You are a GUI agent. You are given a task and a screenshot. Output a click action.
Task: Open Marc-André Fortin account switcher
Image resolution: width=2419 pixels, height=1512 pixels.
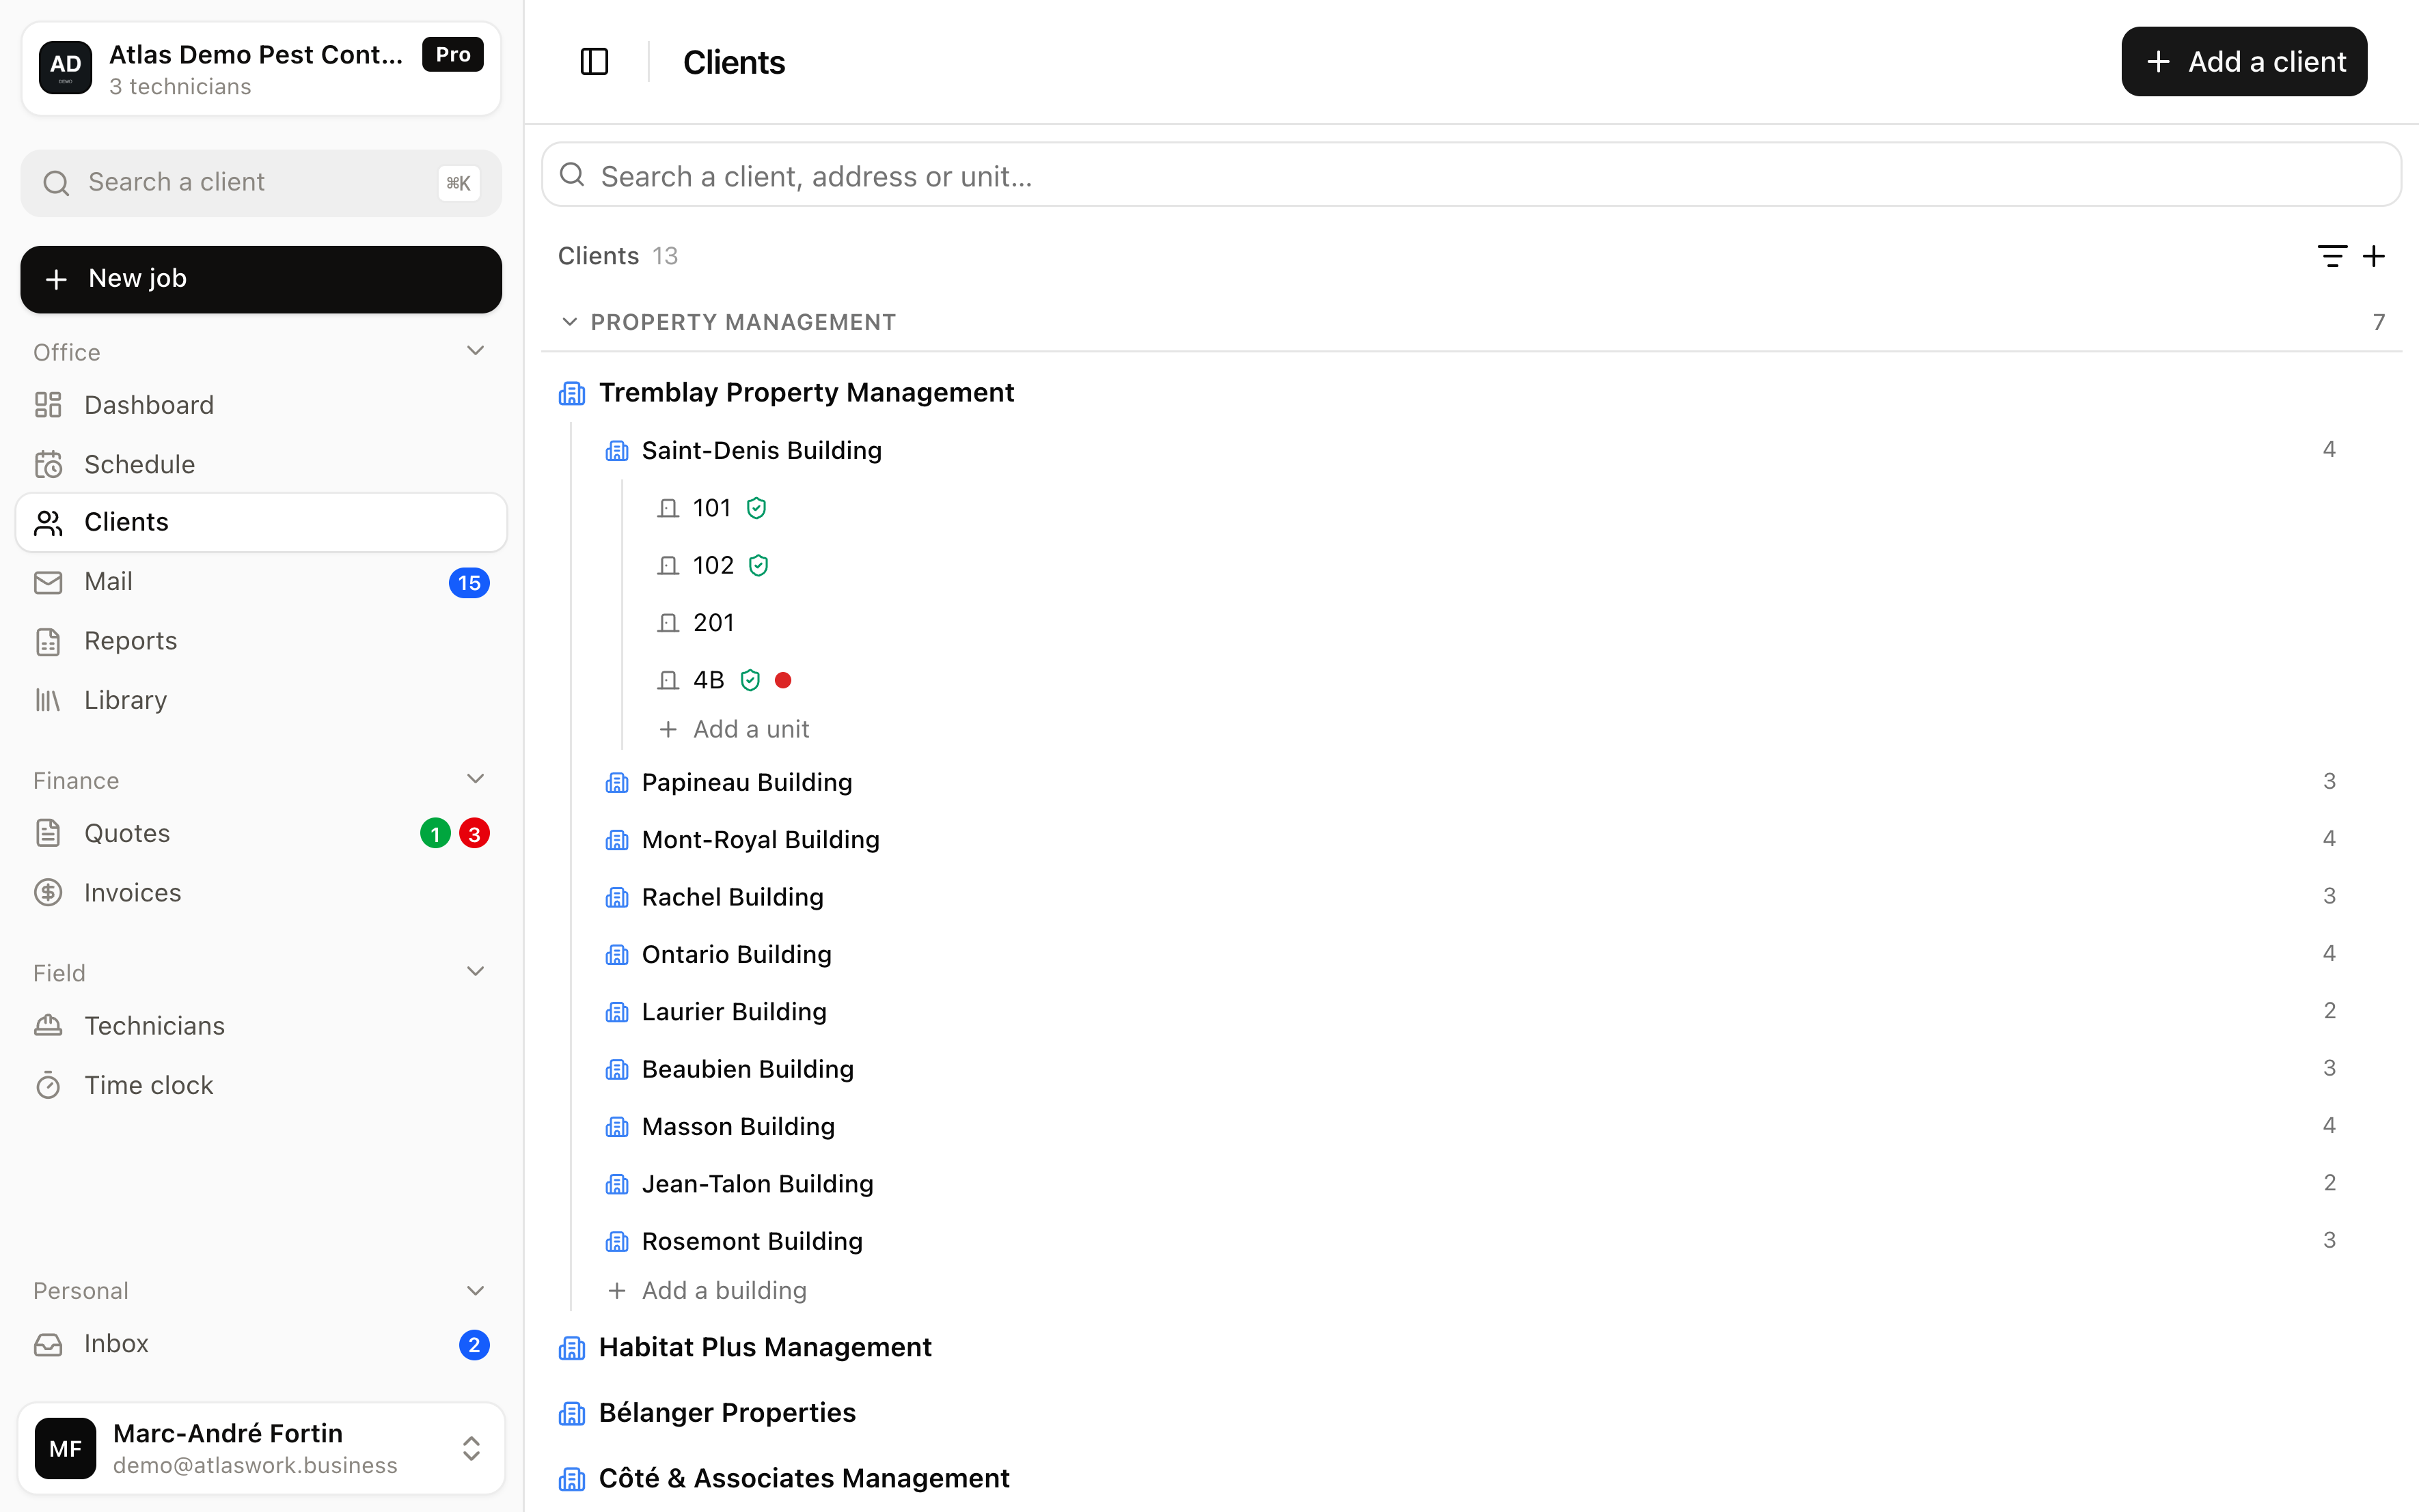pos(261,1448)
